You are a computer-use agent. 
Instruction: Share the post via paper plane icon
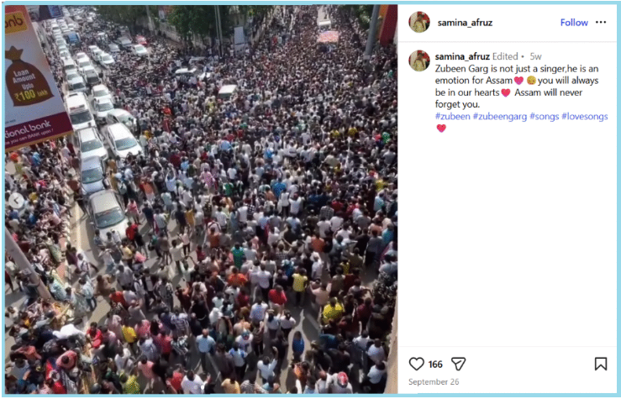coord(458,364)
